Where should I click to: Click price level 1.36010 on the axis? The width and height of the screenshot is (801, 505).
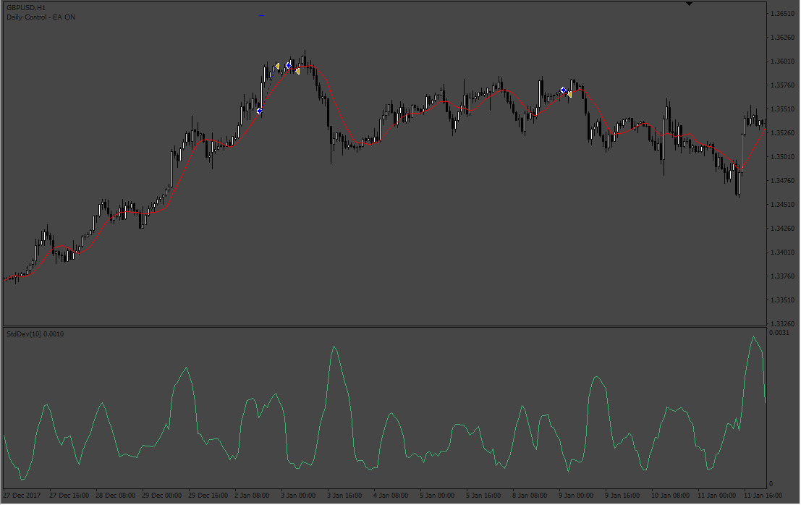click(x=783, y=61)
